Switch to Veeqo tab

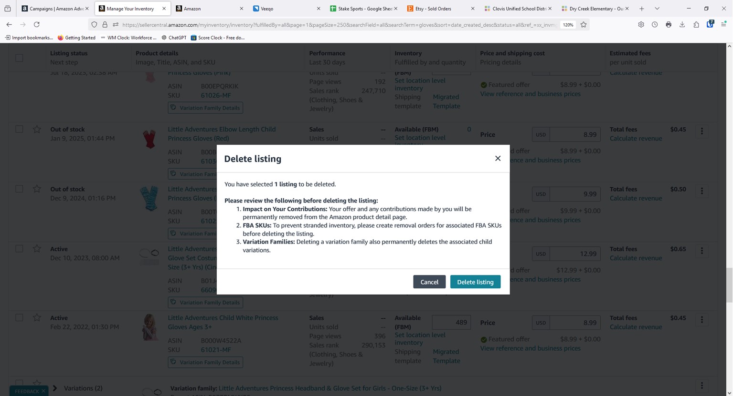(287, 9)
